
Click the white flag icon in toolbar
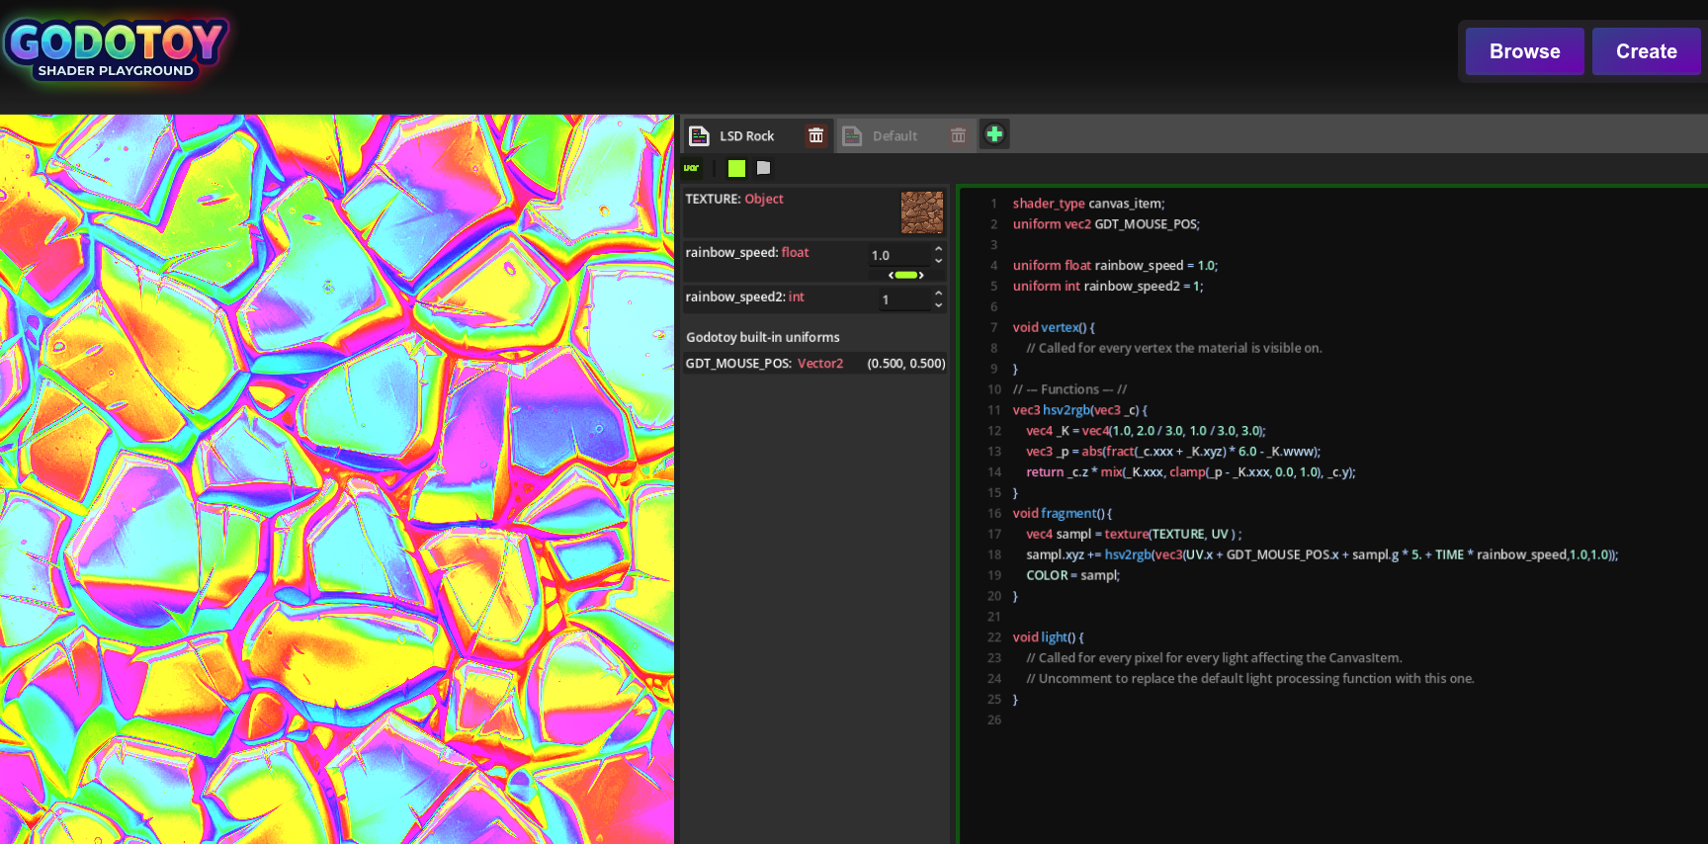[763, 168]
